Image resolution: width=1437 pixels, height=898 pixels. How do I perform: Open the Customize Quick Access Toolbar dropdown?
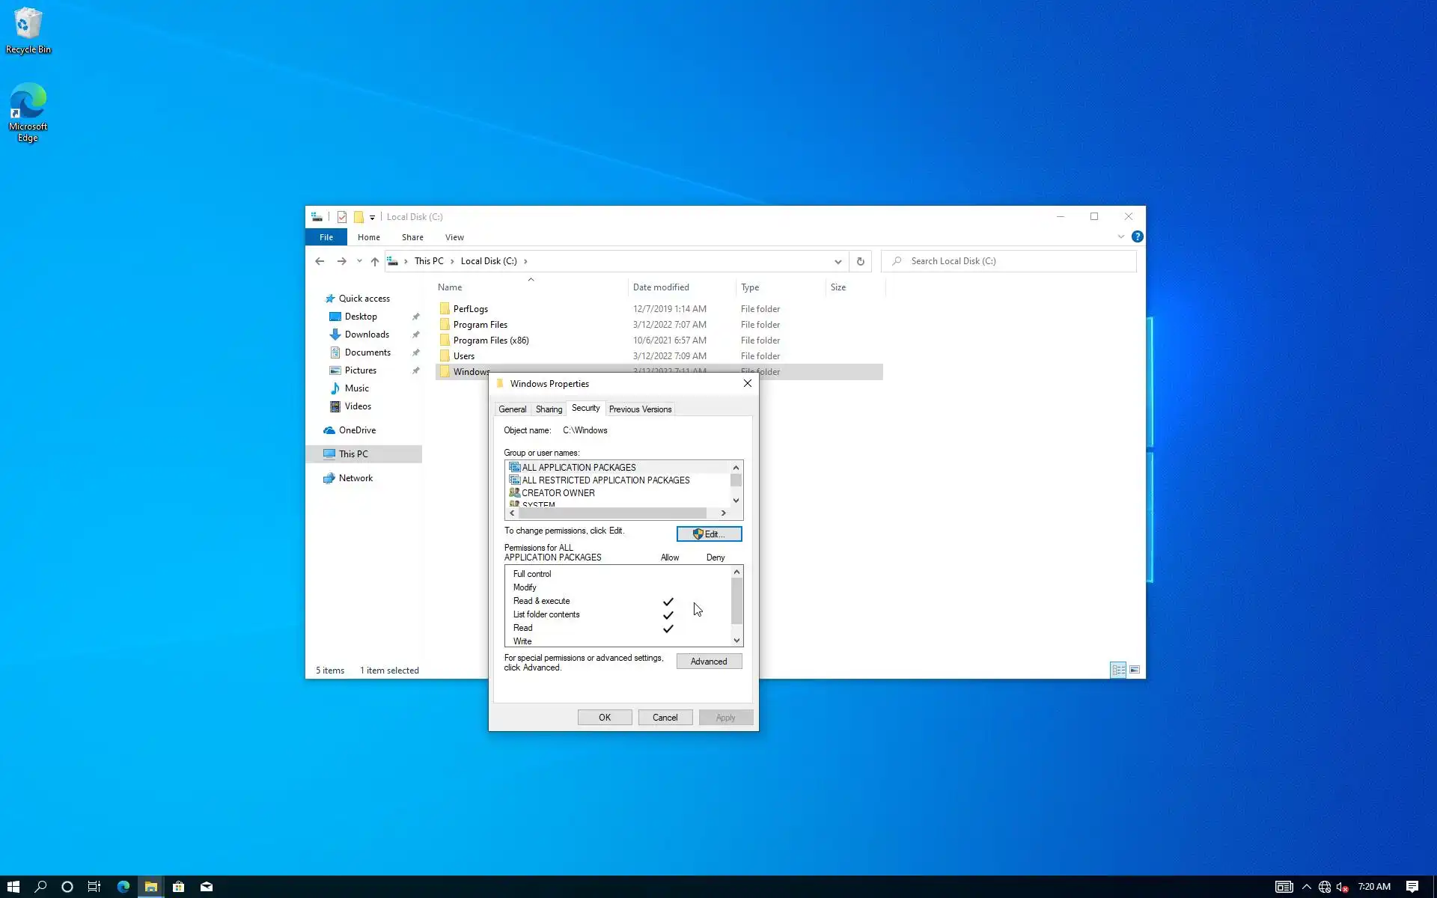coord(372,218)
